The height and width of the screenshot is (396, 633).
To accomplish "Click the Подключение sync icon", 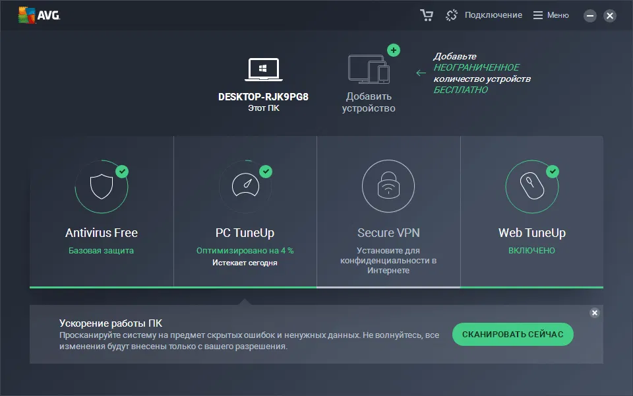I will coord(452,14).
